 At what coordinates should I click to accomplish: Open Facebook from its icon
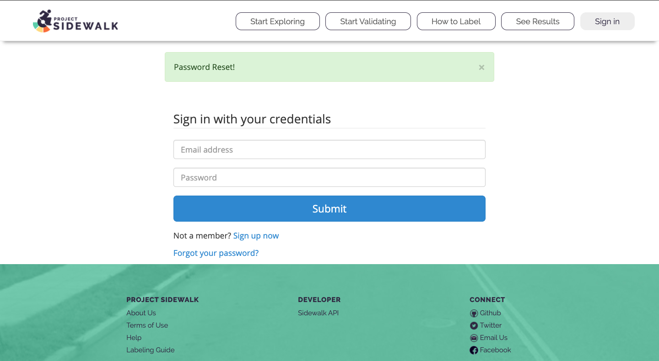474,350
